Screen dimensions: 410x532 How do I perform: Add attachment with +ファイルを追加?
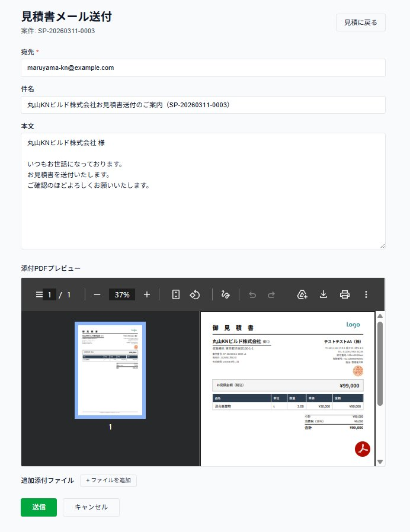point(108,480)
